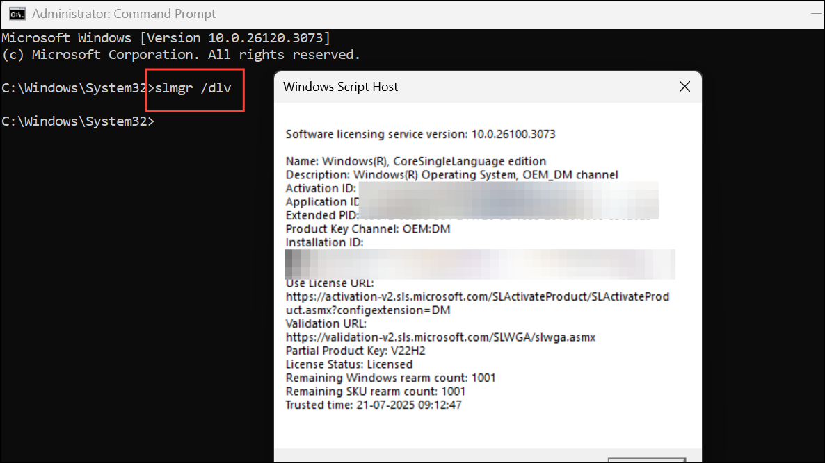Screen dimensions: 825x463
Task: Click the Trusted time line
Action: [x=374, y=405]
